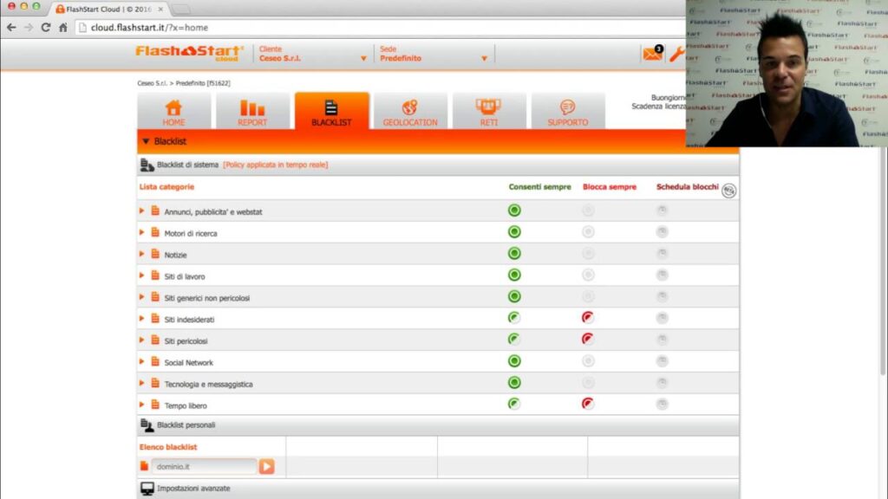The height and width of the screenshot is (499, 888).
Task: Click Policy applicata in tempo reale link
Action: 275,165
